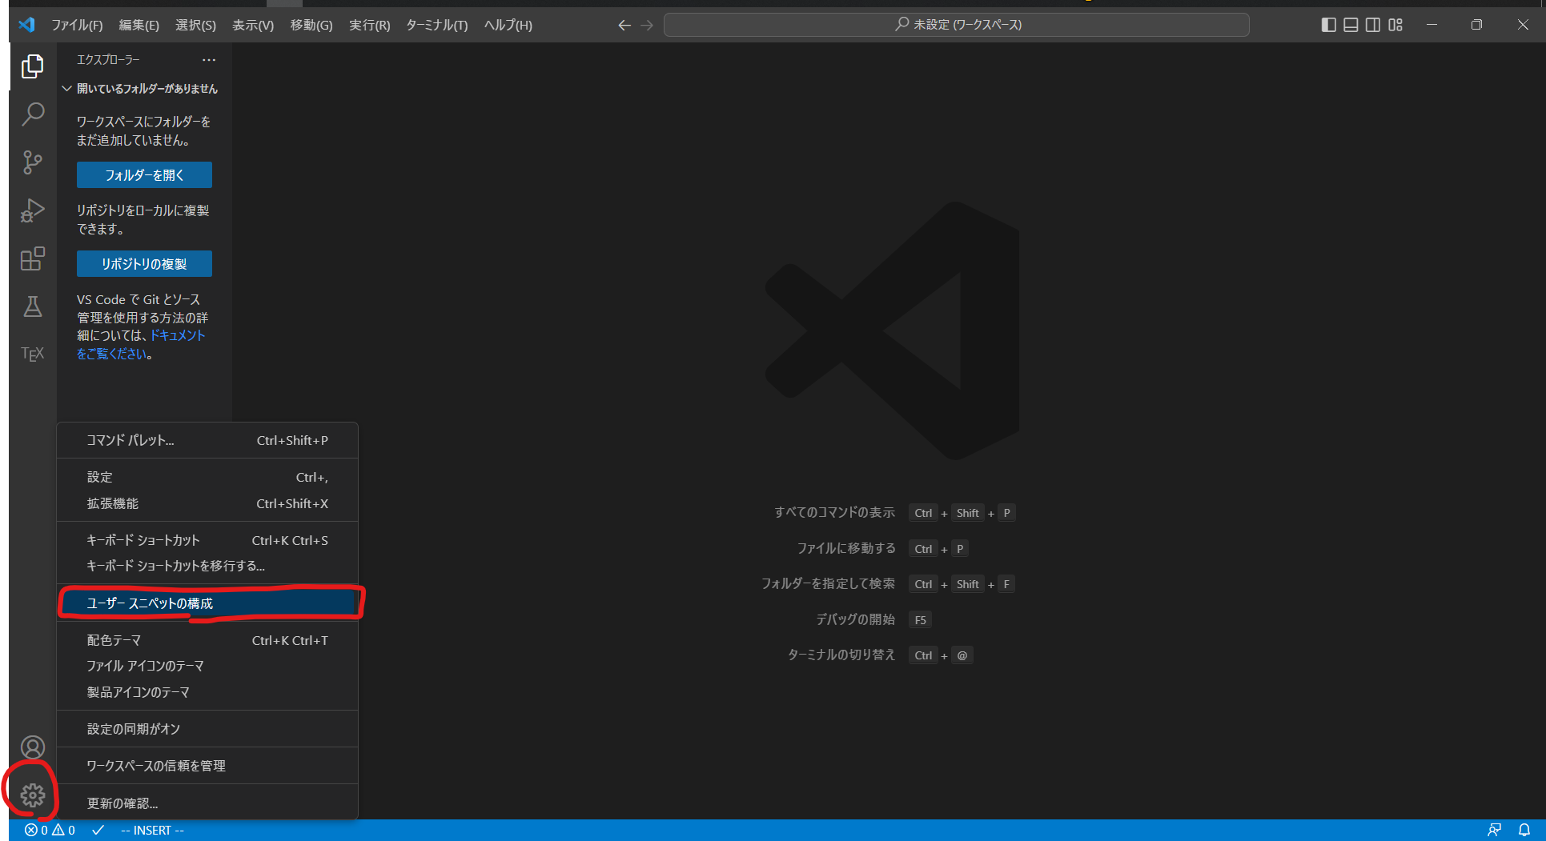Open the 移動(G) menu
This screenshot has width=1546, height=841.
[311, 26]
